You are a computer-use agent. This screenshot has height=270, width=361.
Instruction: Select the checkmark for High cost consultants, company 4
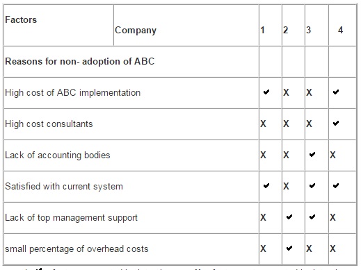(336, 124)
